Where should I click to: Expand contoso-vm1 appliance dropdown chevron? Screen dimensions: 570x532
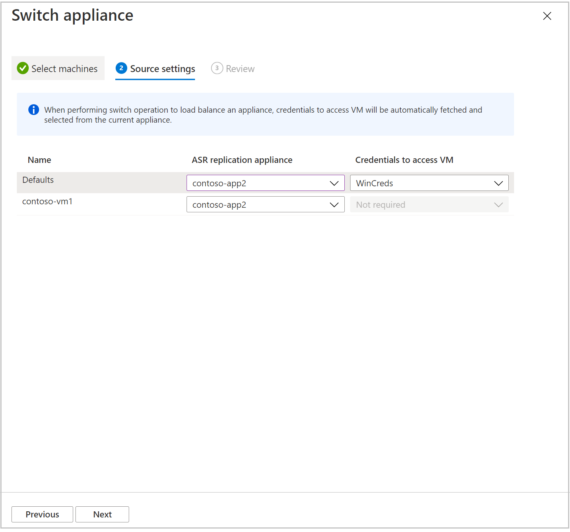[334, 205]
